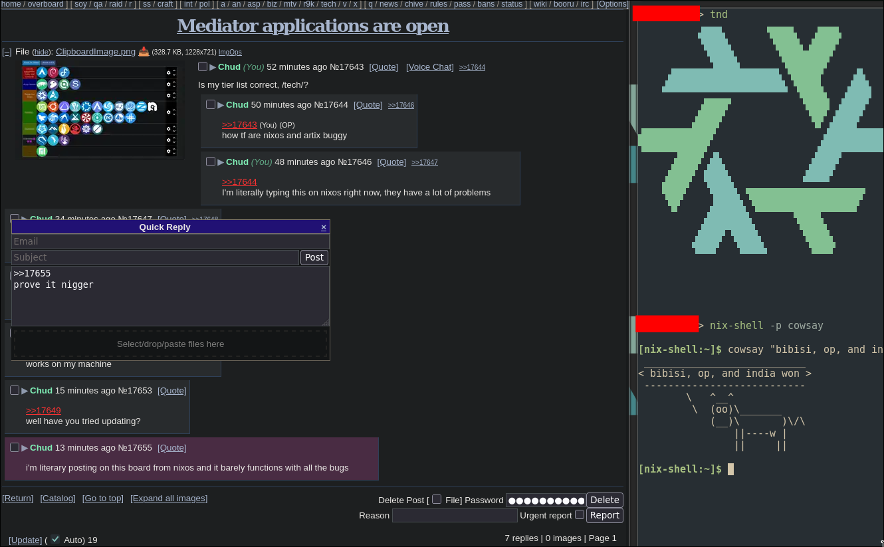This screenshot has height=547, width=884.
Task: Collapse the thread with the [–] toggle
Action: 7,52
